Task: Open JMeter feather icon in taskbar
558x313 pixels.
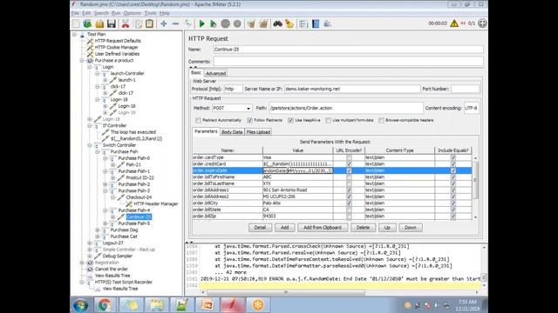Action: coord(233,305)
